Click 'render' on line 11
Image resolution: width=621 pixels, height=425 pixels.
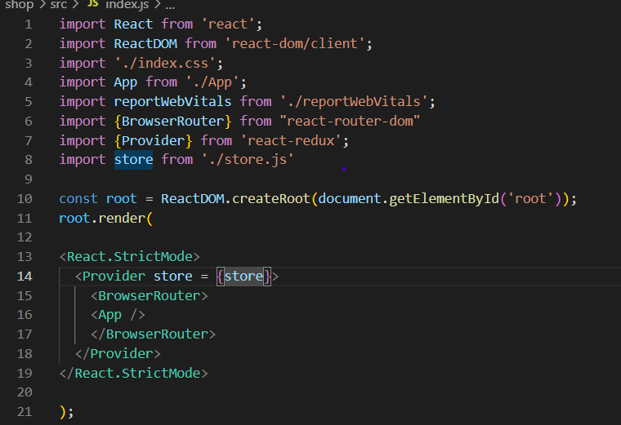tap(122, 219)
